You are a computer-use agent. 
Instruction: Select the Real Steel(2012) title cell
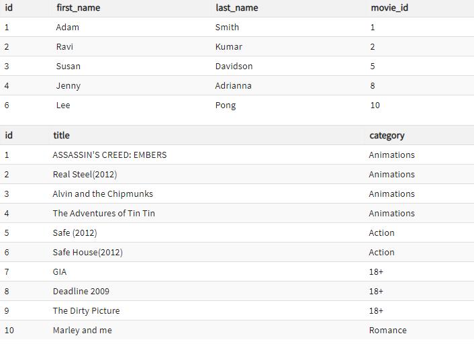tap(85, 174)
